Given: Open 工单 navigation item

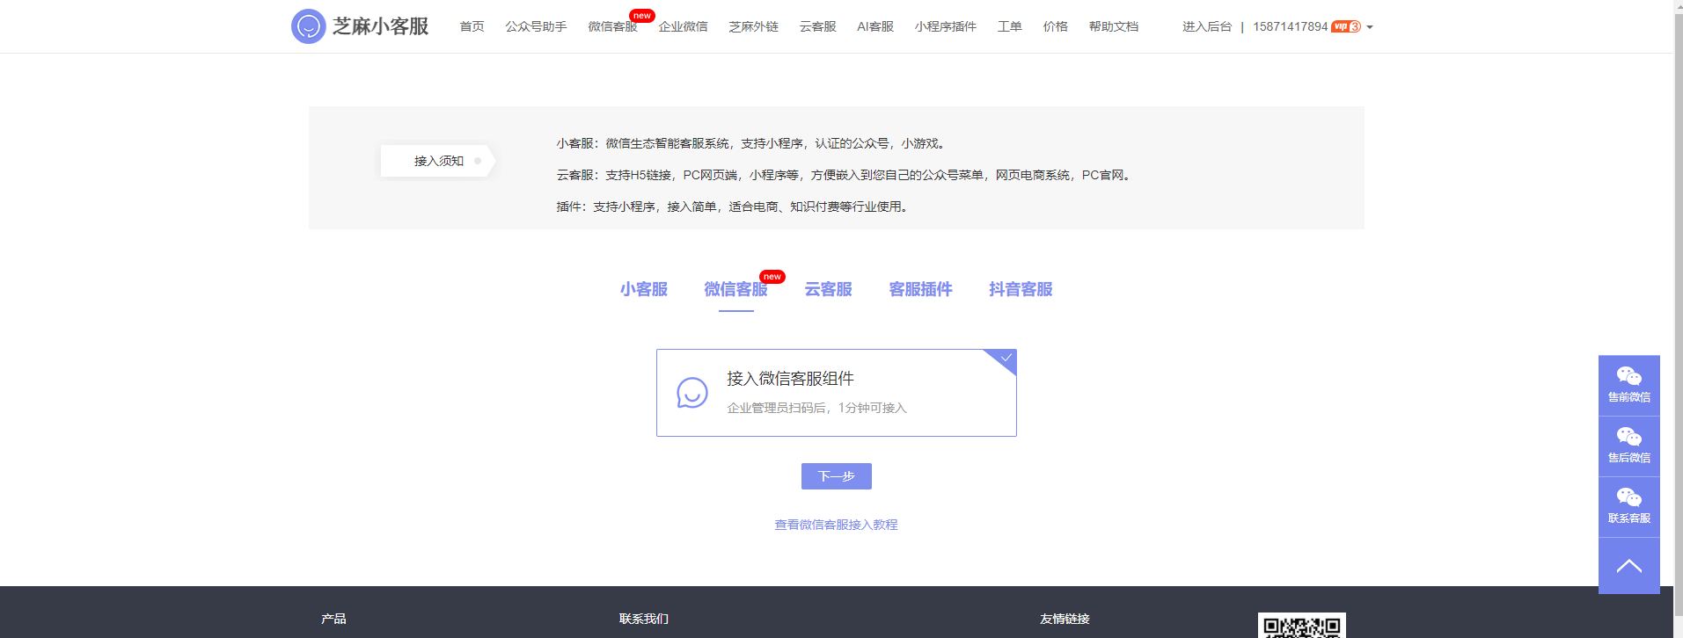Looking at the screenshot, I should [1009, 26].
